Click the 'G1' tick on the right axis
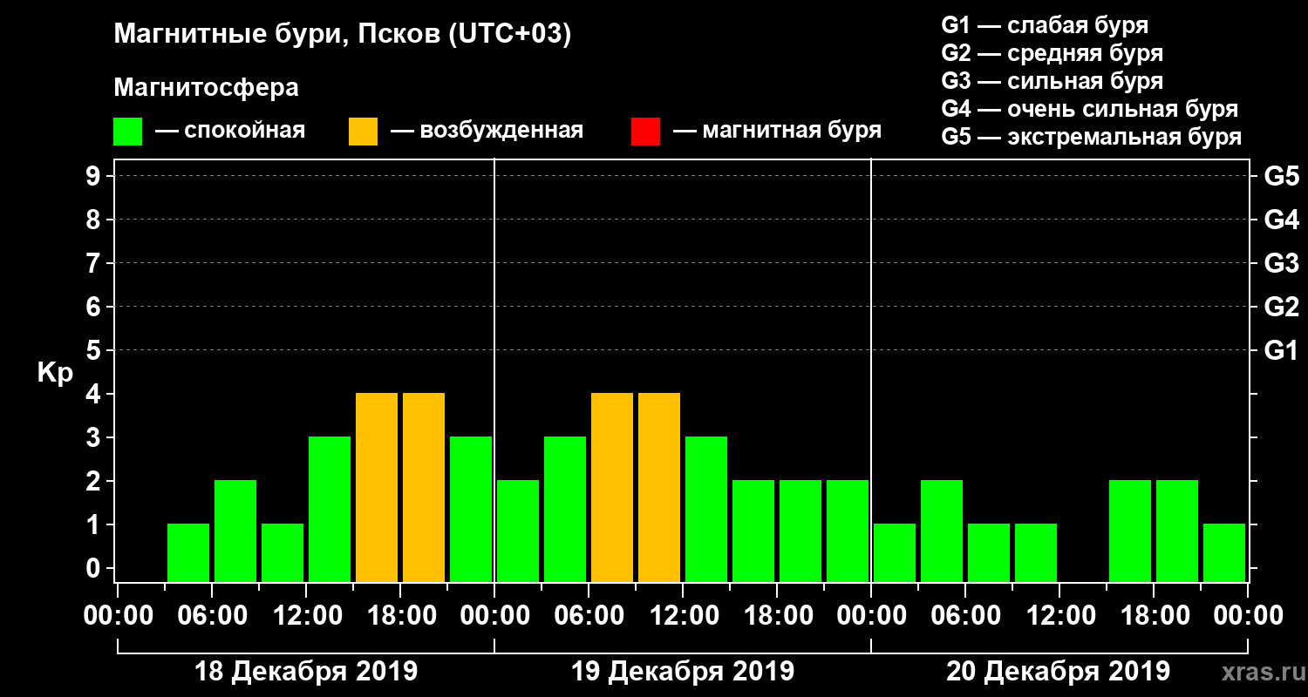 [1282, 350]
